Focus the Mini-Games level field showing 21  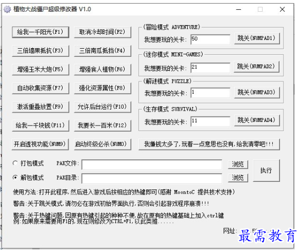[x=210, y=68]
